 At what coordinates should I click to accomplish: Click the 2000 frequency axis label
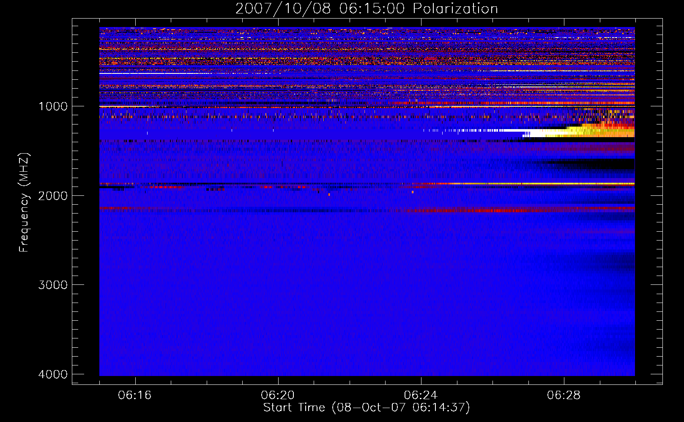click(53, 195)
